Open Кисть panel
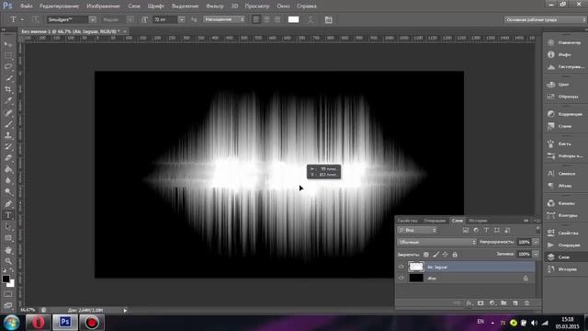This screenshot has height=331, width=588. pyautogui.click(x=565, y=143)
